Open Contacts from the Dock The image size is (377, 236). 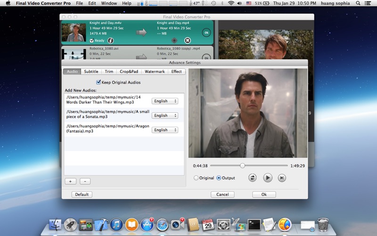pos(193,225)
